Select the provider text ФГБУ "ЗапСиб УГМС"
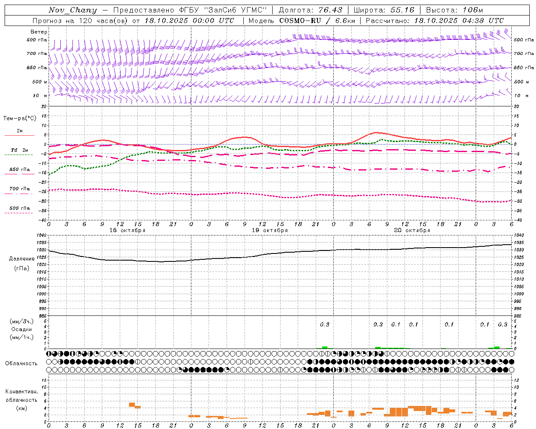Screen dimensions: 536x429 click(223, 10)
